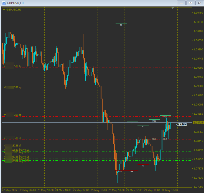Select the '06355 buy 0.05' order line label

coord(21,157)
